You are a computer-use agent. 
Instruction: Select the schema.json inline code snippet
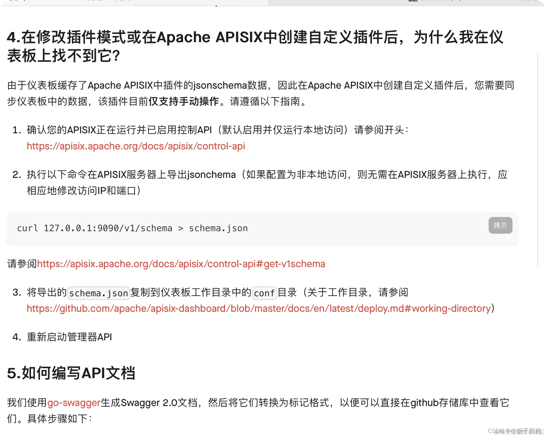click(99, 293)
